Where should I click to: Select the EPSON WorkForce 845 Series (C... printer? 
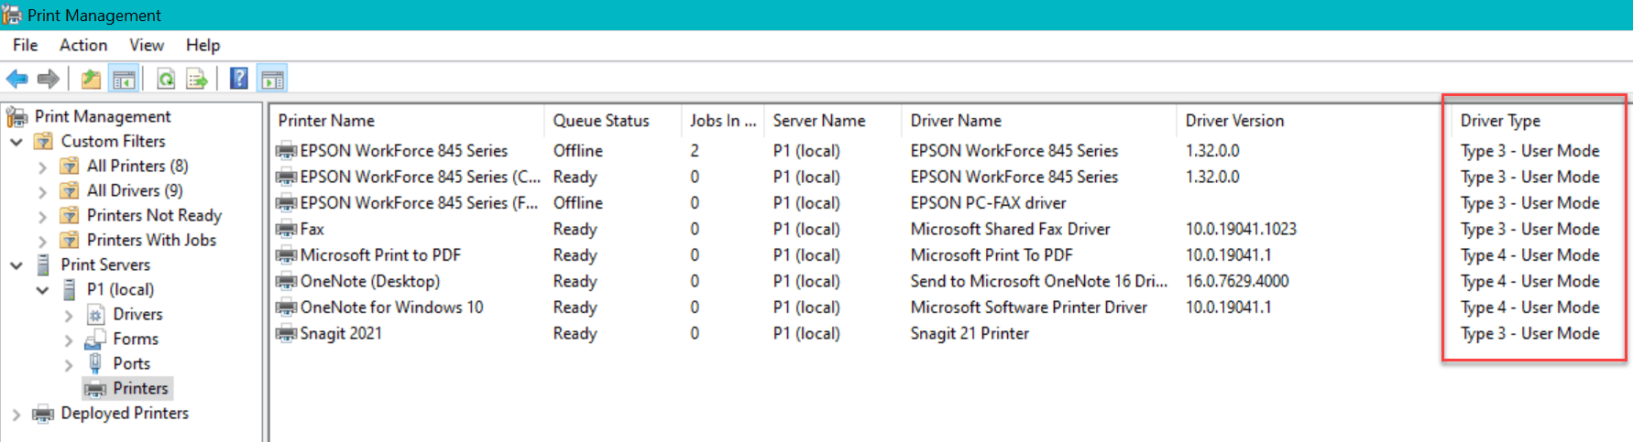click(x=421, y=177)
